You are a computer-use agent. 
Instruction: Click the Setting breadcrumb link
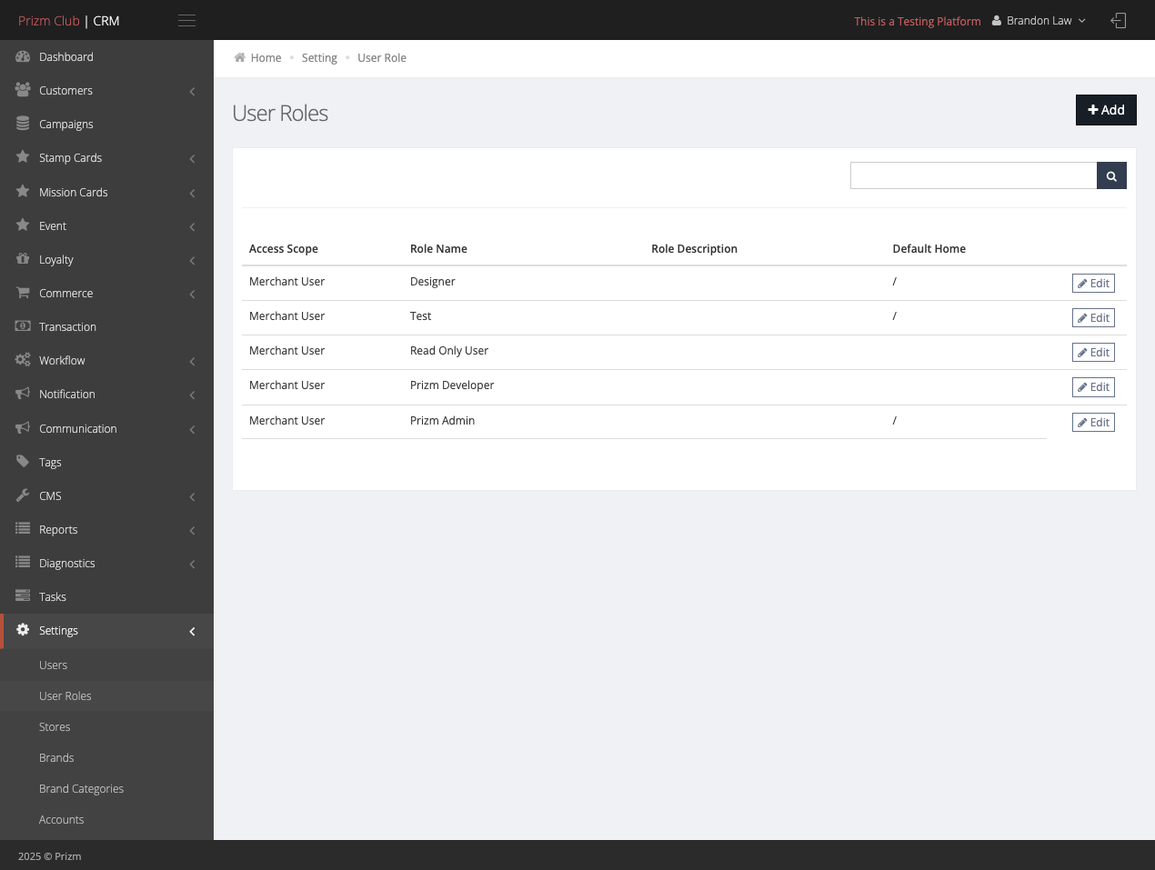click(x=319, y=57)
